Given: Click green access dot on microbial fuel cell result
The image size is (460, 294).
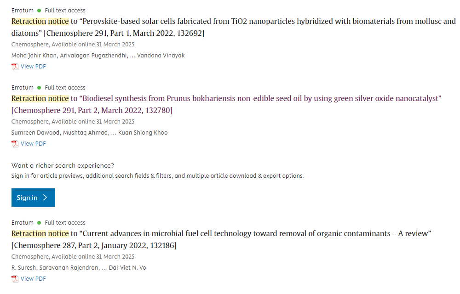Looking at the screenshot, I should (39, 222).
